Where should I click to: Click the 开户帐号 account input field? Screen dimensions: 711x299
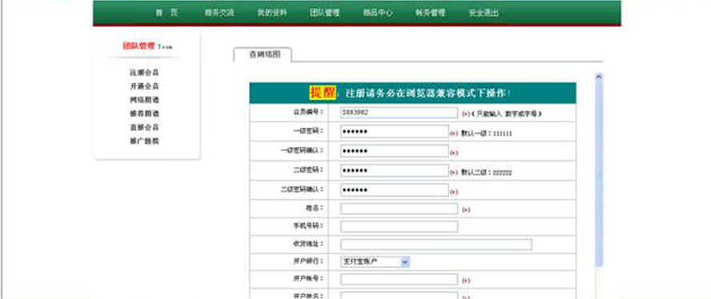pyautogui.click(x=399, y=280)
